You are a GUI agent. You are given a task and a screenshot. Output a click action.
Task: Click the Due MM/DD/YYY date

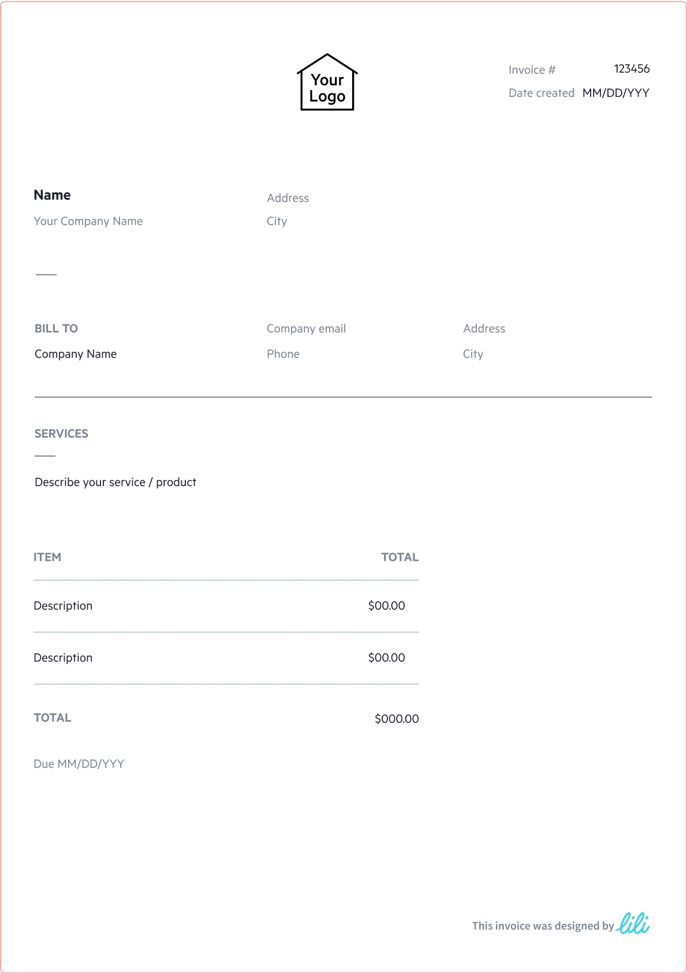pos(79,764)
